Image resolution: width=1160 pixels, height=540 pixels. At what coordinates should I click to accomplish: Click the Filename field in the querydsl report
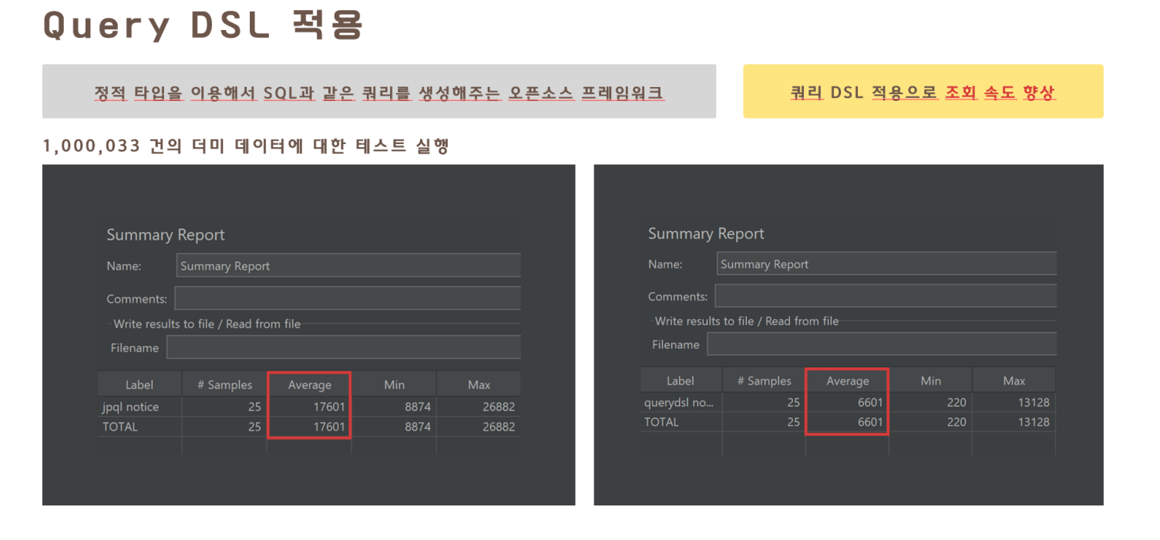(882, 344)
